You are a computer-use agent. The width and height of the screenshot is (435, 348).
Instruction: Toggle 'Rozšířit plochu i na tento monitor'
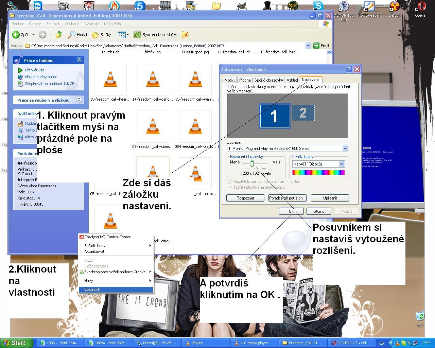click(x=229, y=187)
